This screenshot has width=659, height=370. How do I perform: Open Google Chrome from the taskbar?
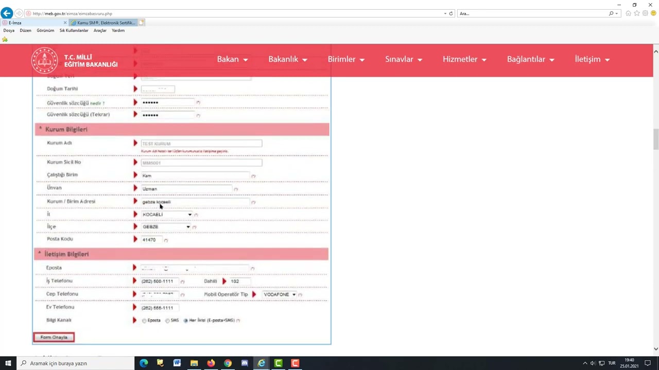[x=228, y=363]
